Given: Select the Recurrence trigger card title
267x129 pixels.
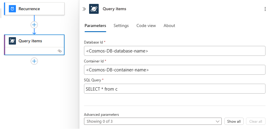Looking at the screenshot, I should [29, 9].
